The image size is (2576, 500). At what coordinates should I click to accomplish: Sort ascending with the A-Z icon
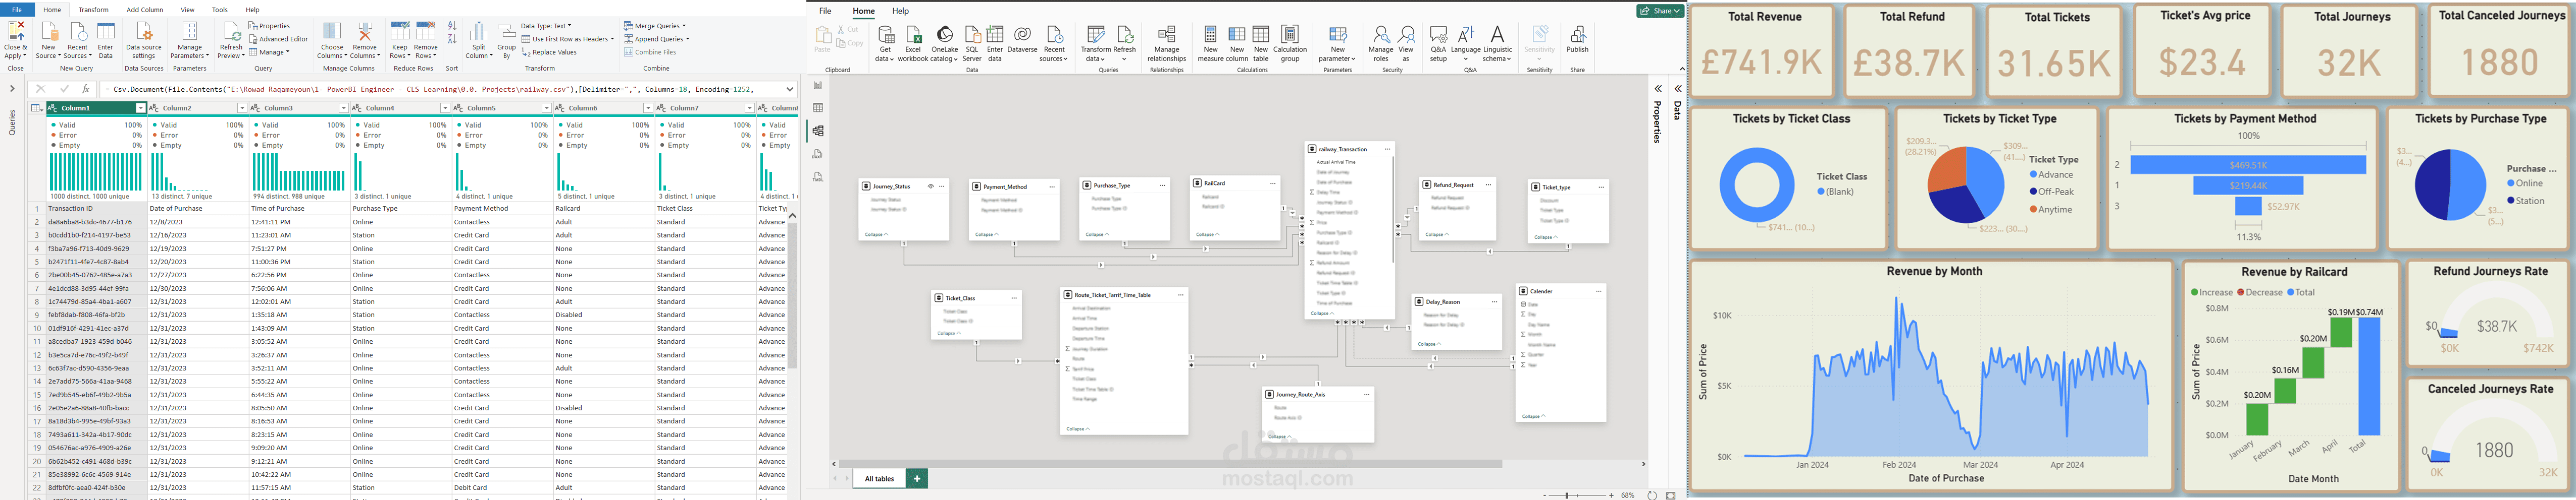click(452, 27)
